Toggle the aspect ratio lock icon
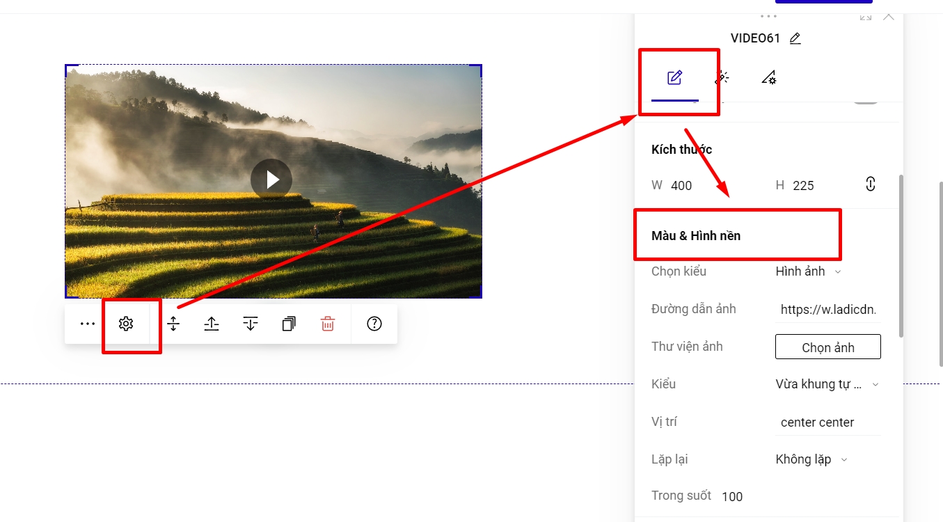The width and height of the screenshot is (943, 522). click(870, 184)
